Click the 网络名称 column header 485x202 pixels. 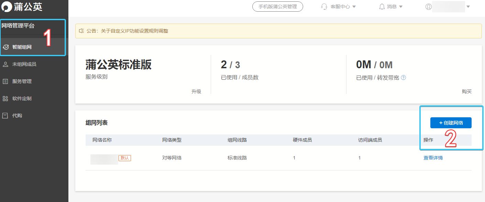pos(102,140)
